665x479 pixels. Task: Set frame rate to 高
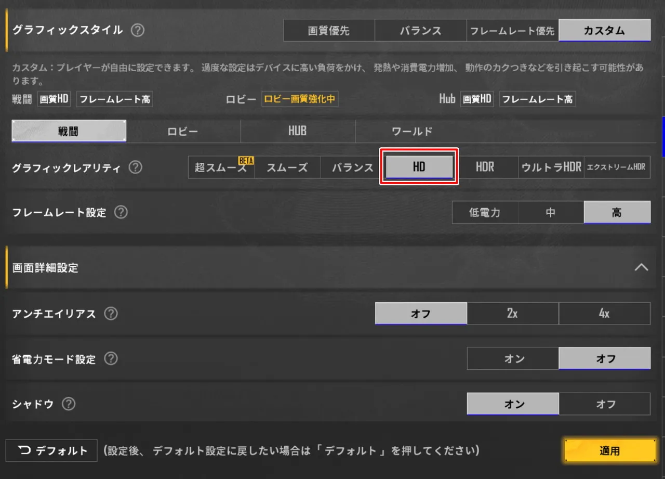tap(617, 213)
